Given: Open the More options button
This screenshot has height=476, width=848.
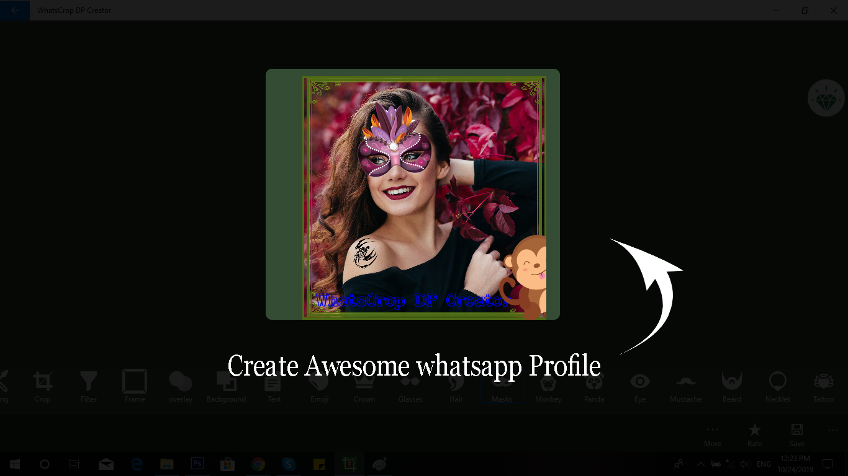Looking at the screenshot, I should tap(713, 435).
